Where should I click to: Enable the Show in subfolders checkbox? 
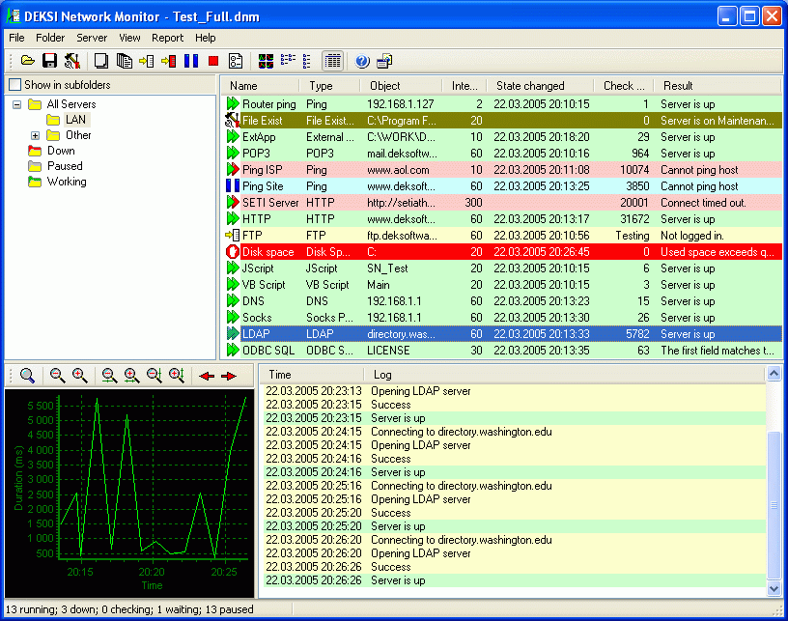click(15, 84)
